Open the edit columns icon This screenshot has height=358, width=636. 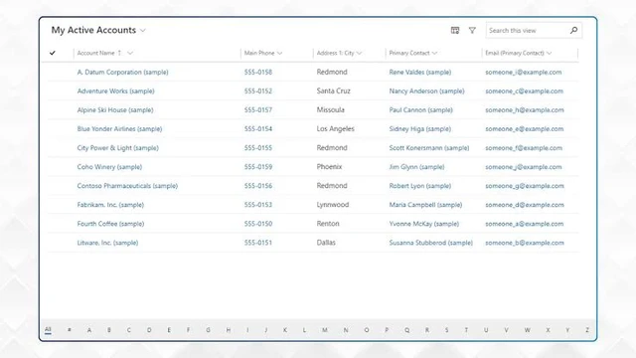click(x=455, y=31)
